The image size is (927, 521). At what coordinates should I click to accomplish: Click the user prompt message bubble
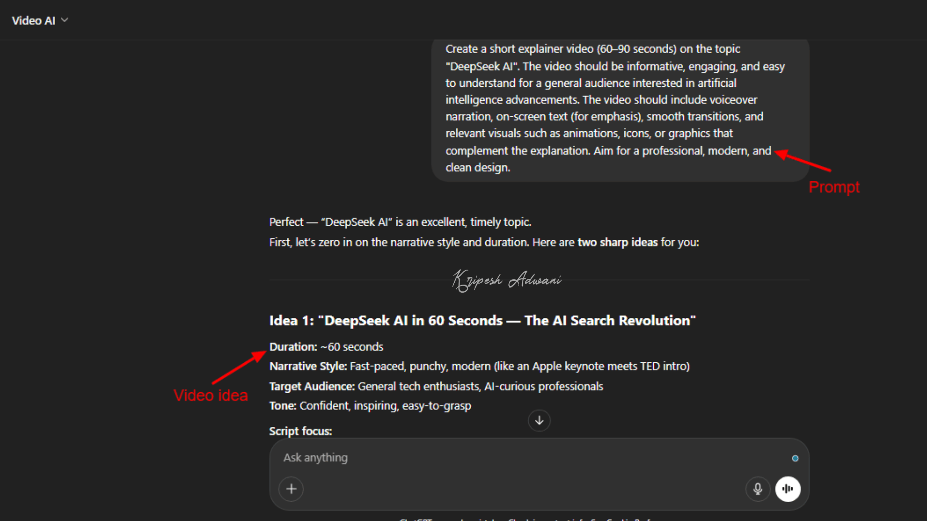[x=619, y=109]
